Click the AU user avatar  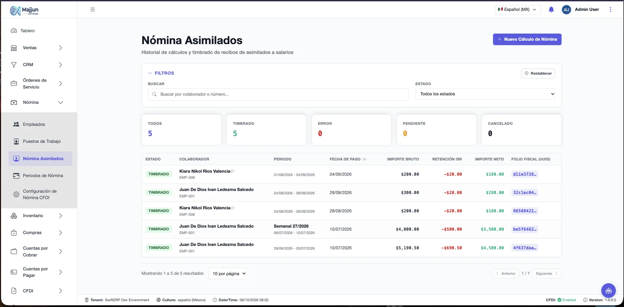click(x=566, y=9)
